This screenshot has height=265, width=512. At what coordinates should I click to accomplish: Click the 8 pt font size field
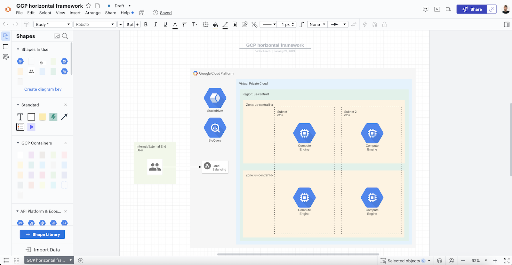coord(130,24)
